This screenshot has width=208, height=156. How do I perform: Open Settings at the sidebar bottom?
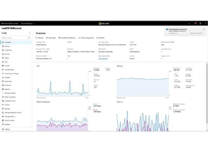pos(16,129)
